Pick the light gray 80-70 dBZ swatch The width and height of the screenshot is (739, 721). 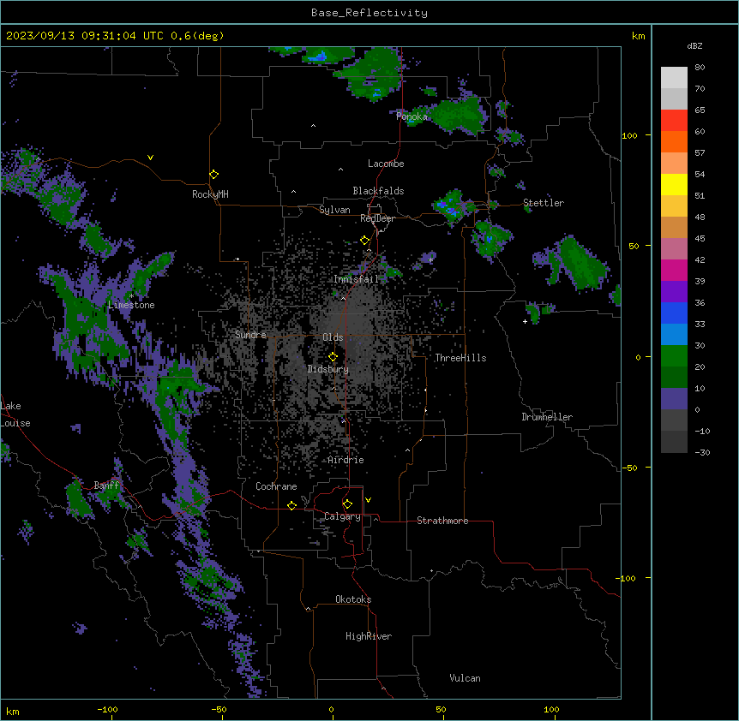(674, 78)
